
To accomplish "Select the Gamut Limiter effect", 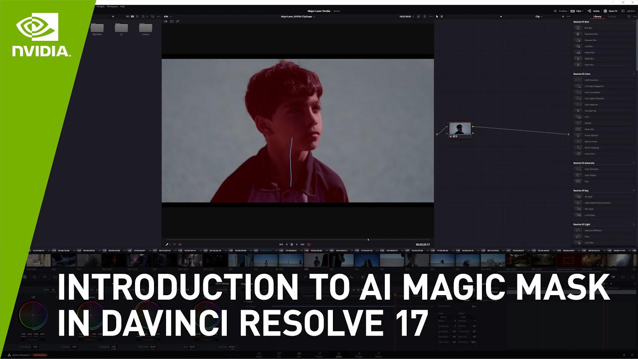I will [604, 142].
